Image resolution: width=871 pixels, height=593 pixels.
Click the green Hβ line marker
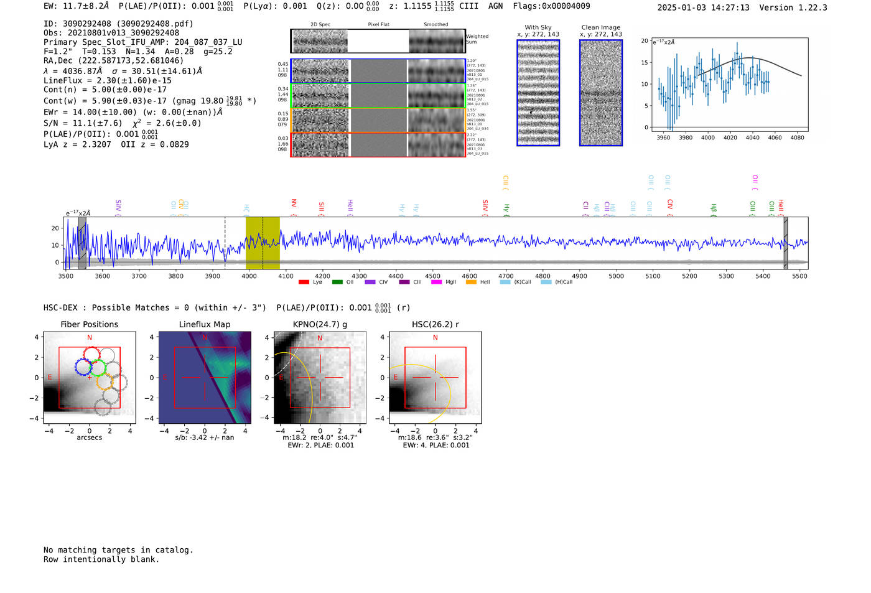click(x=714, y=210)
